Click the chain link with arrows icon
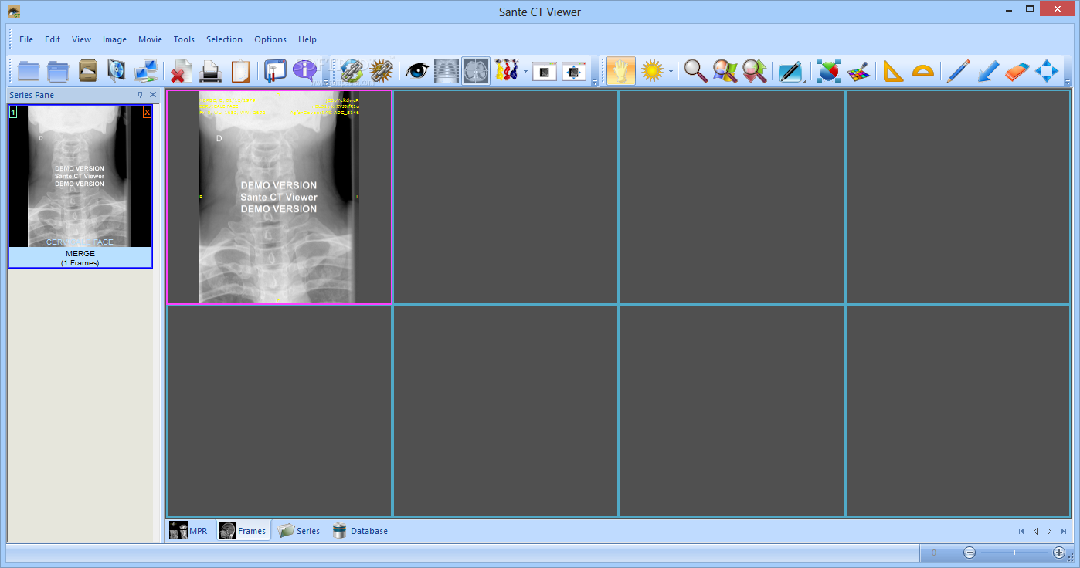1080x568 pixels. click(352, 71)
